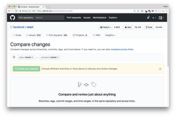Screen dimensions: 176x117
Task: Click the browser forward arrow
Action: click(13, 11)
